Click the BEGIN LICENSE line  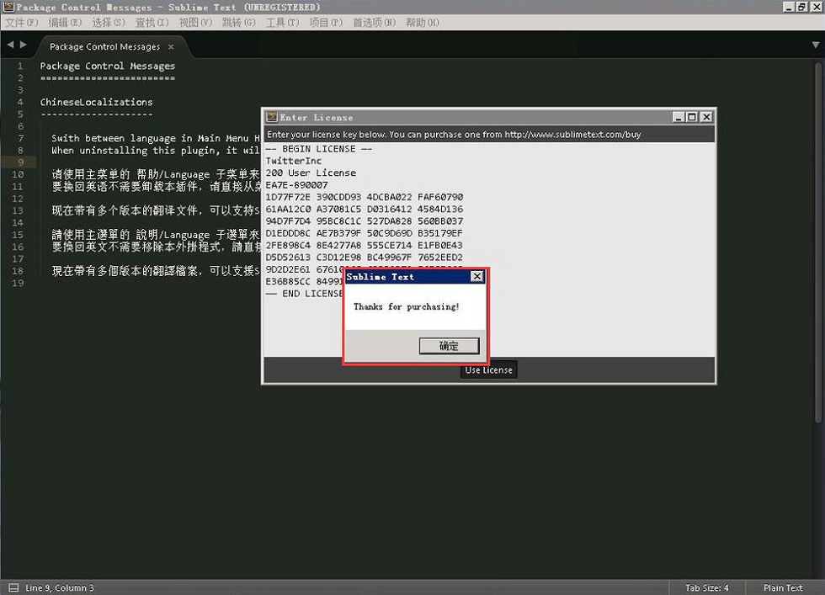coord(319,149)
